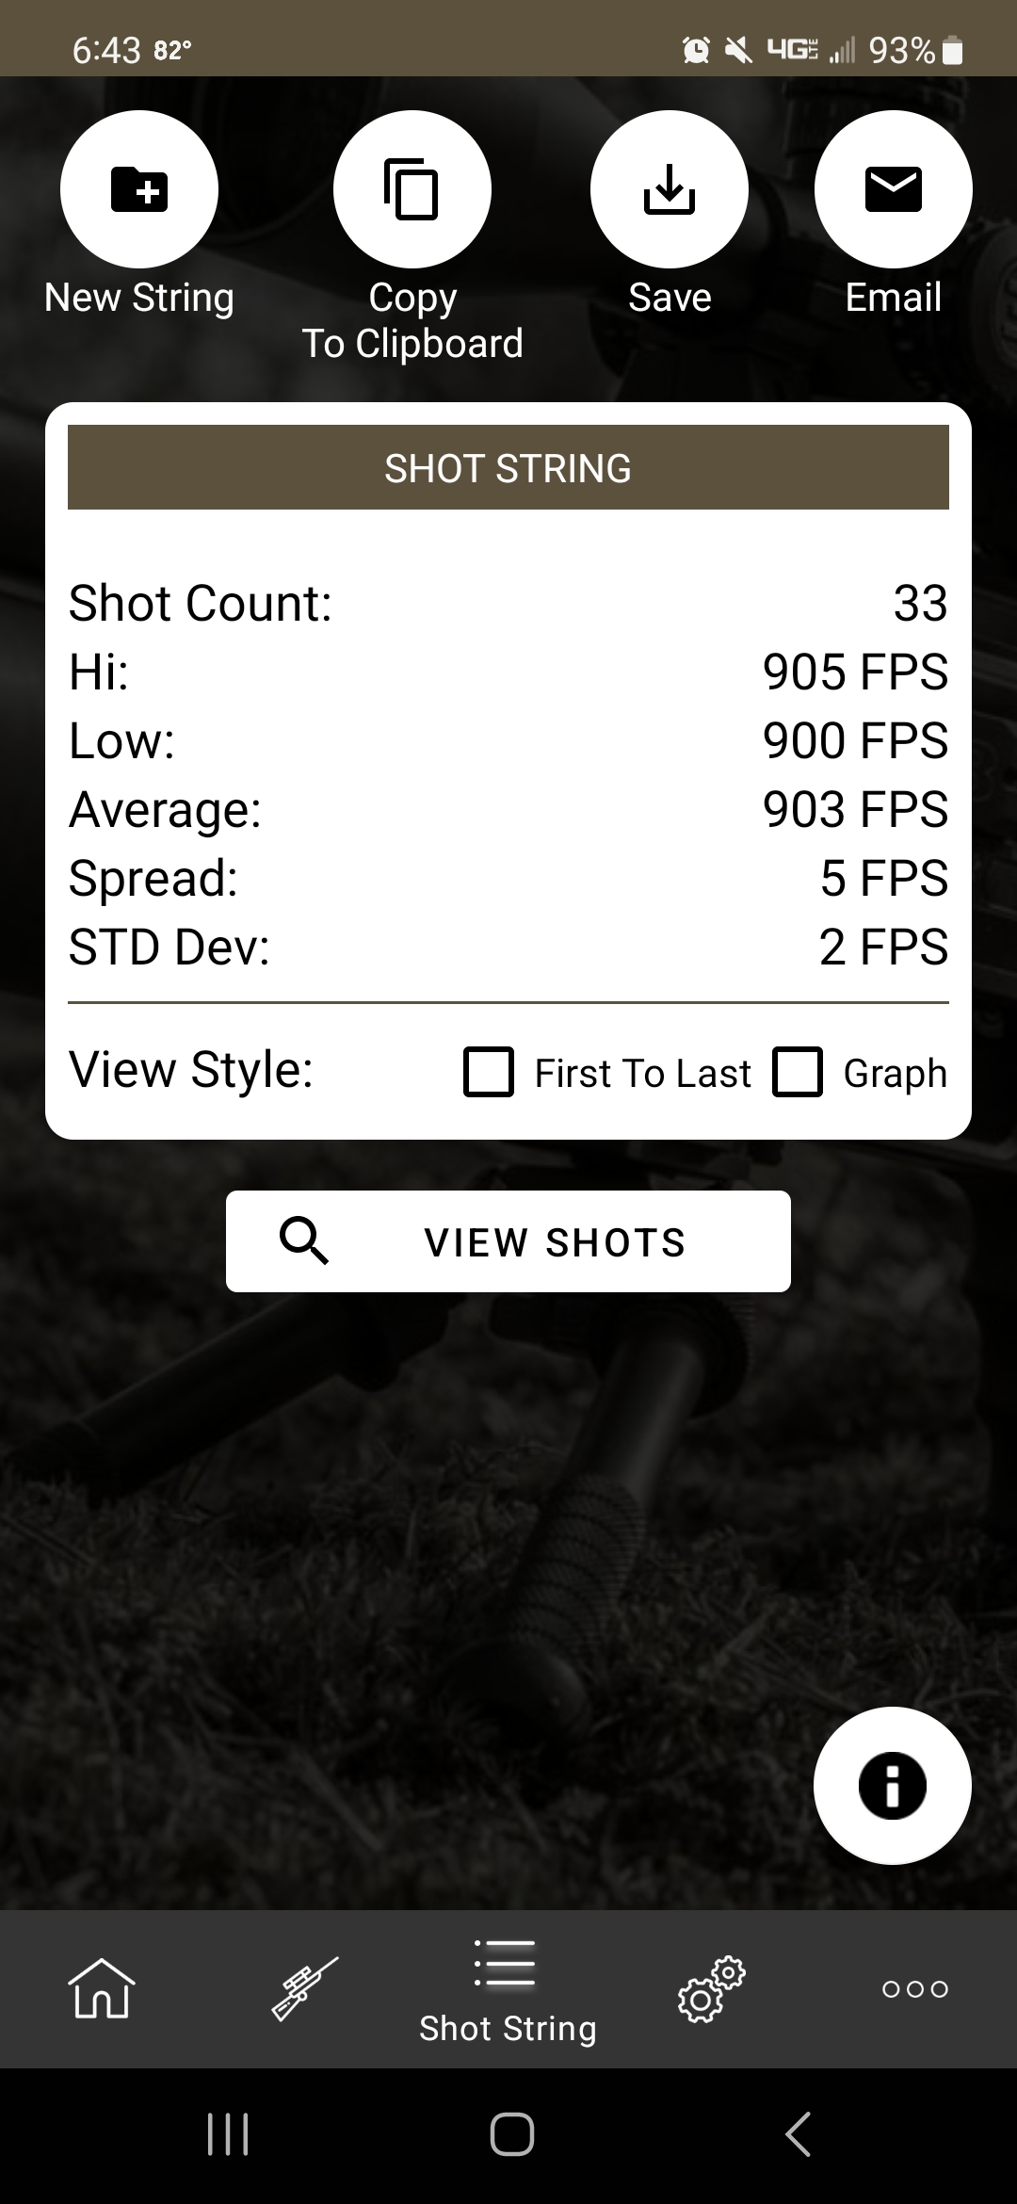This screenshot has height=2204, width=1017.
Task: Open the more options dots
Action: [915, 1988]
